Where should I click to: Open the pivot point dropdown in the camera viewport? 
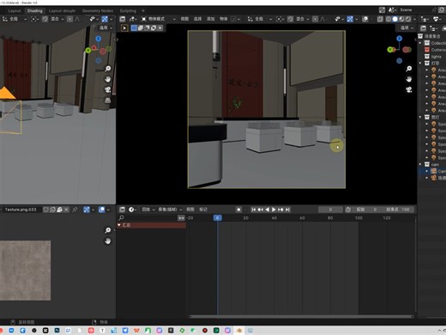click(280, 19)
